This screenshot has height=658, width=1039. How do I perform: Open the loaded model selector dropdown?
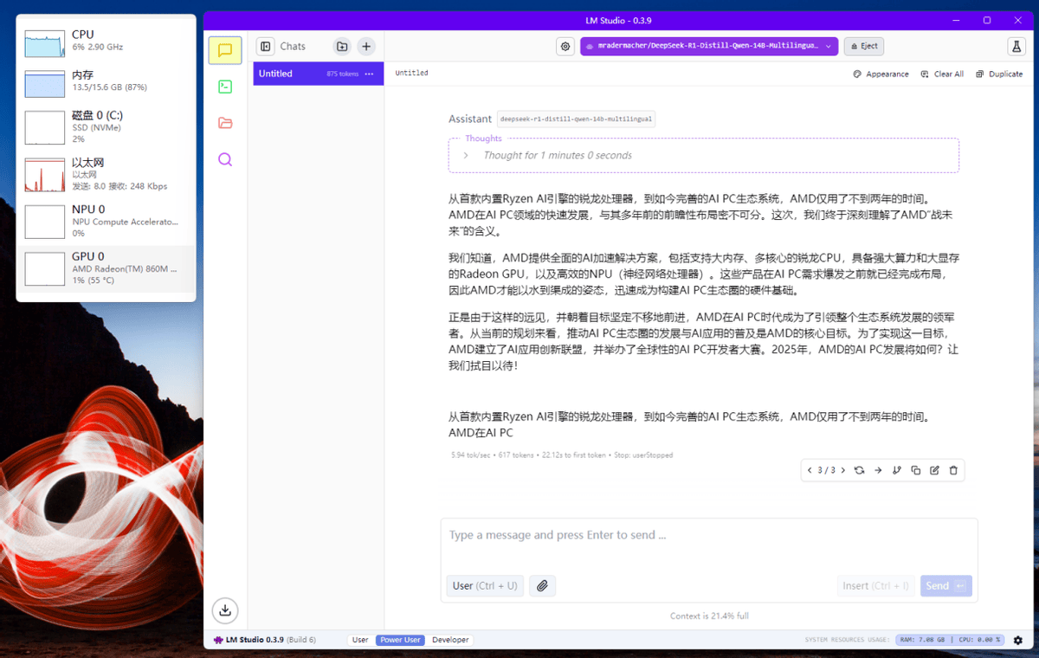point(708,46)
